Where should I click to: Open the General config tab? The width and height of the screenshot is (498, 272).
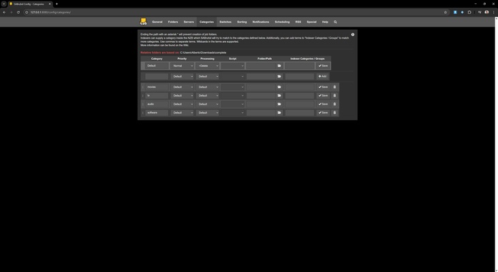point(157,22)
